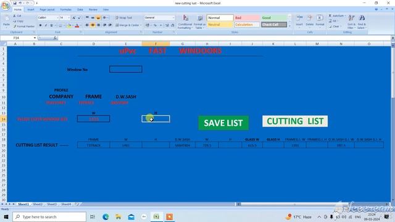395x222 pixels.
Task: Set bottom vertical alignment
Action: 98,18
